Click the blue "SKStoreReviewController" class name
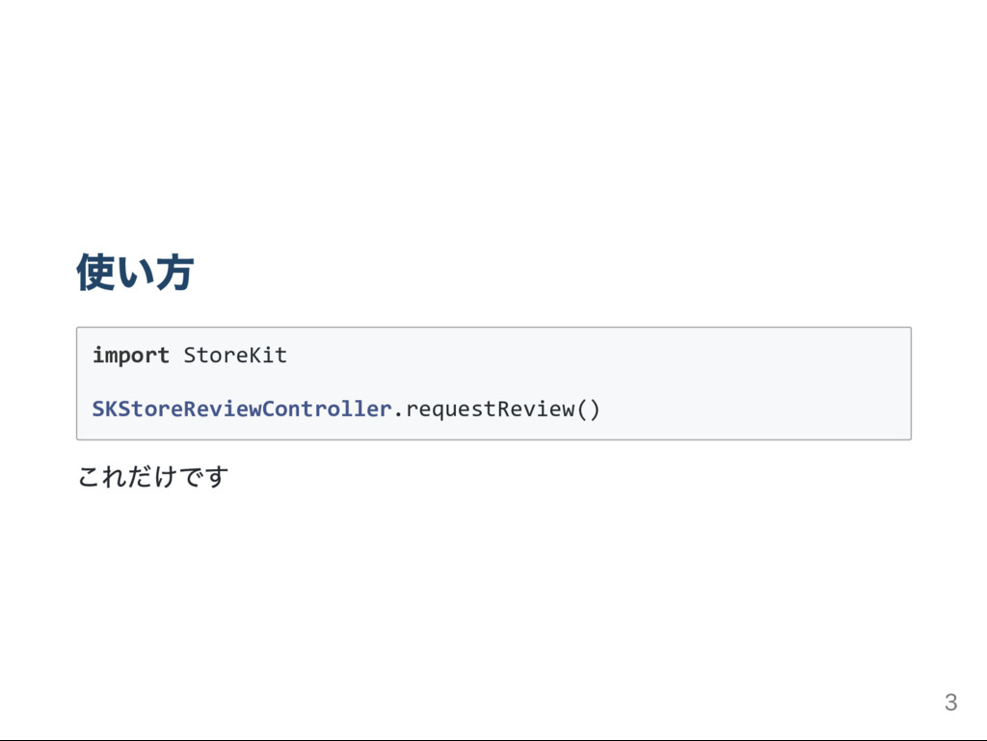987x741 pixels. click(x=242, y=409)
